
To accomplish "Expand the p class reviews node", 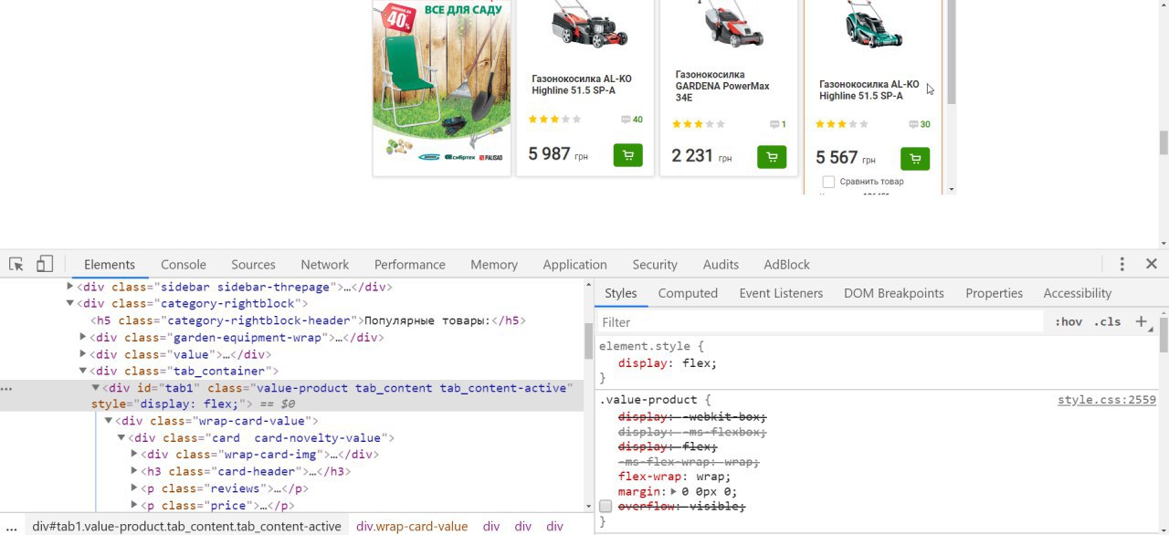I will [136, 488].
